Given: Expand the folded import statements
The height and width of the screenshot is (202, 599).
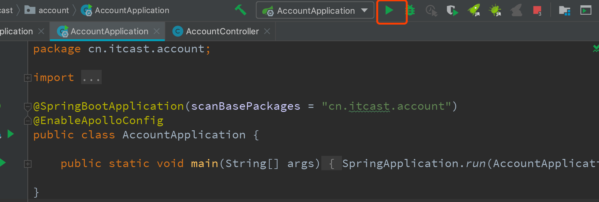Looking at the screenshot, I should point(28,78).
